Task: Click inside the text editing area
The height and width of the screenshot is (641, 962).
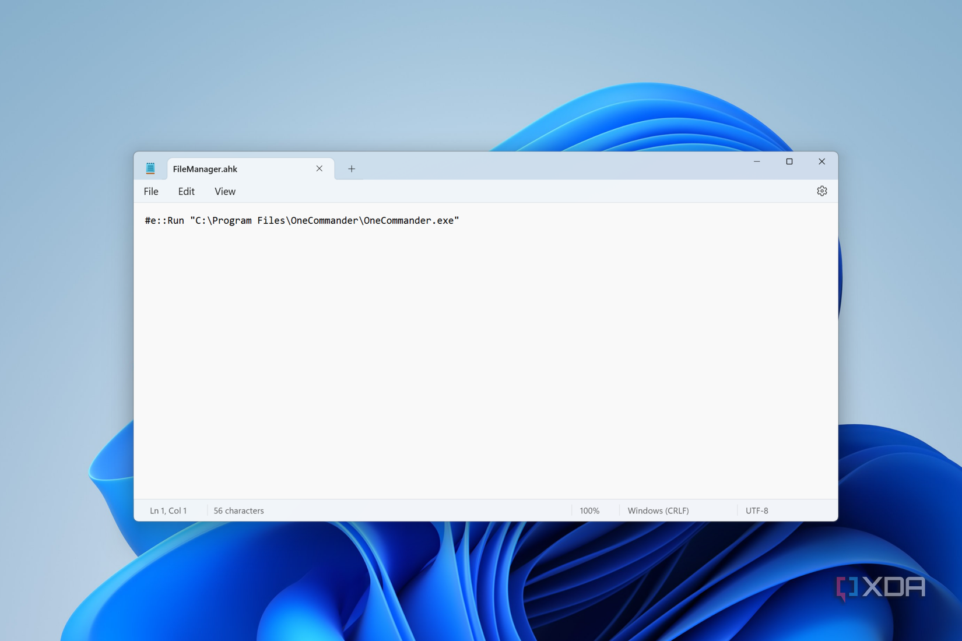Action: [486, 351]
